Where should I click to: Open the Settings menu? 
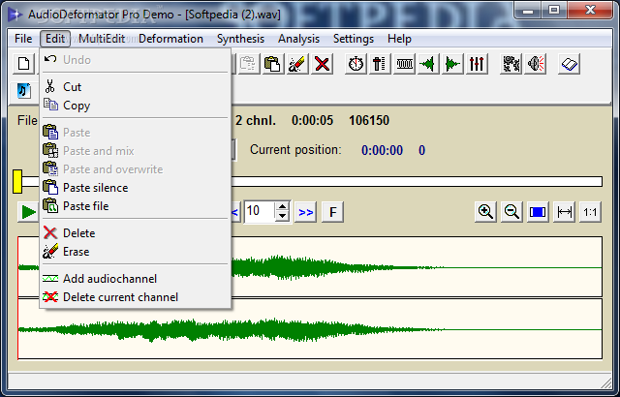(x=353, y=39)
